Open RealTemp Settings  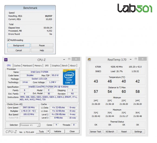point(138,132)
